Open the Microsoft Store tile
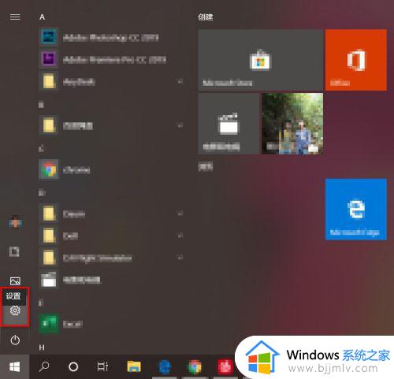The height and width of the screenshot is (379, 394). point(260,60)
